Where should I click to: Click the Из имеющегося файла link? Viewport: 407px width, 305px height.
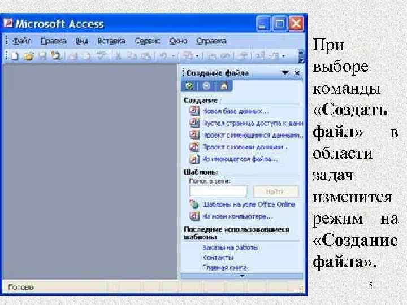(240, 159)
